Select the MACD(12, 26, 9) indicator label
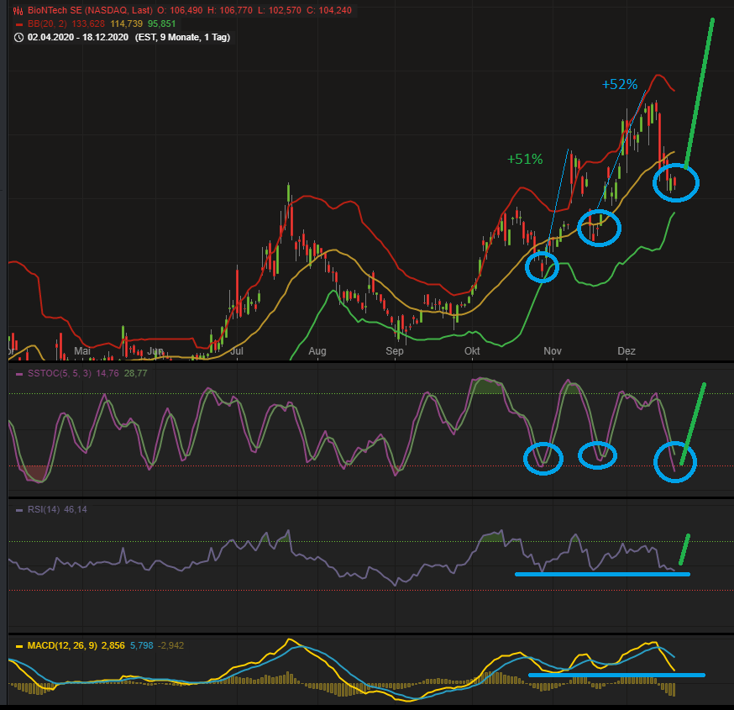 coord(62,645)
